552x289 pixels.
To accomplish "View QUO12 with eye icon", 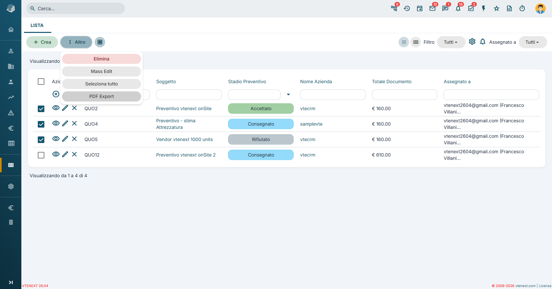I will 56,154.
